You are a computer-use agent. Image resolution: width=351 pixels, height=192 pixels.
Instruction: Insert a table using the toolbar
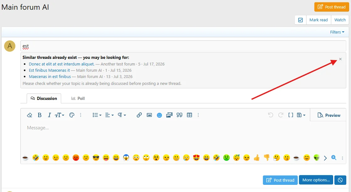[189, 115]
